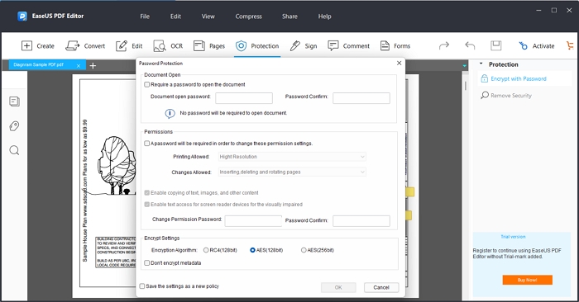Click Remove Security text
Screen dimensions: 579x302
click(x=511, y=96)
